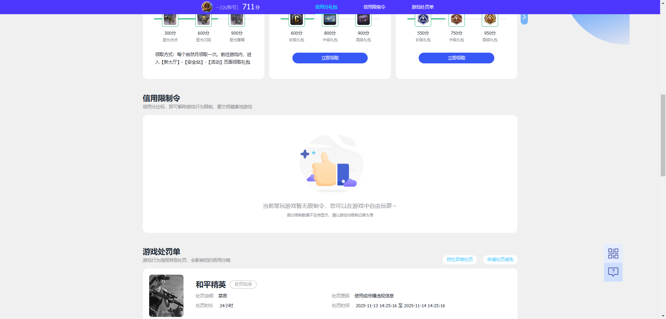Switch to the 信用限制令 tab
Image resolution: width=666 pixels, height=319 pixels.
(374, 7)
